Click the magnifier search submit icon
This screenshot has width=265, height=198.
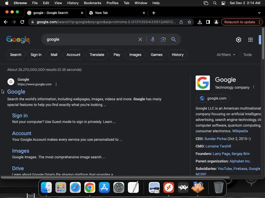[174, 39]
